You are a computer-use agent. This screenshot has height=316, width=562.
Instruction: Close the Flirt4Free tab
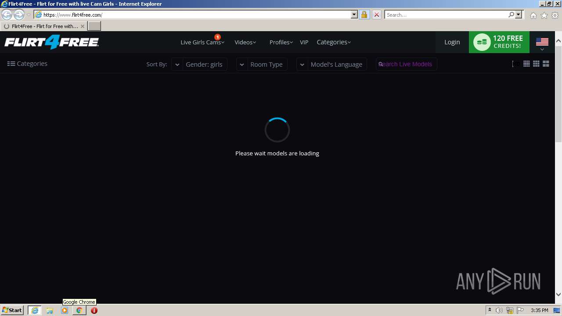pyautogui.click(x=83, y=26)
